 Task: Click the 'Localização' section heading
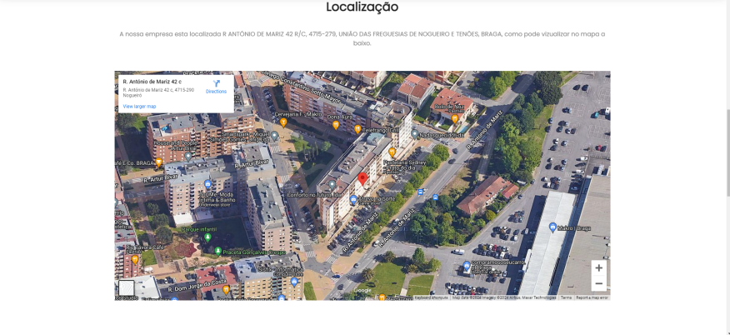click(x=362, y=7)
